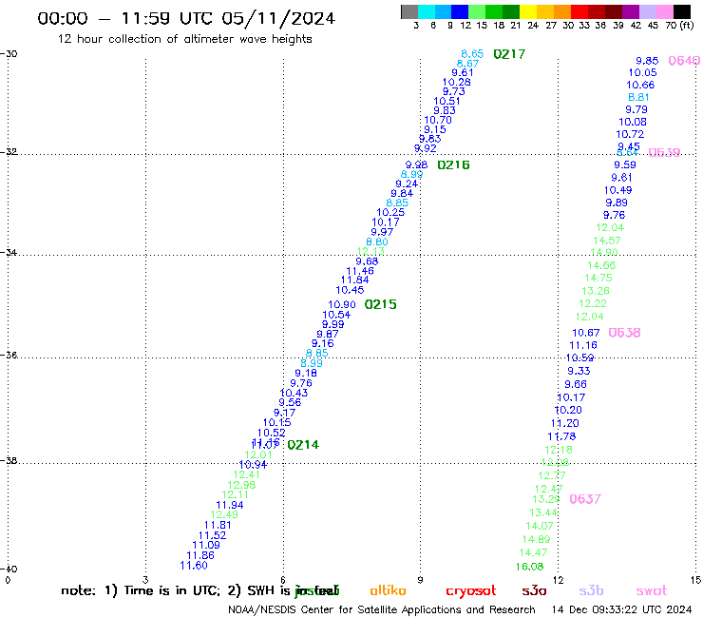Select the yellow legend swatch above 24
This screenshot has width=703, height=618.
528,11
